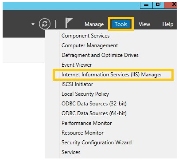
Task: Open ODBC Data Sources (64-bit)
Action: click(x=94, y=113)
